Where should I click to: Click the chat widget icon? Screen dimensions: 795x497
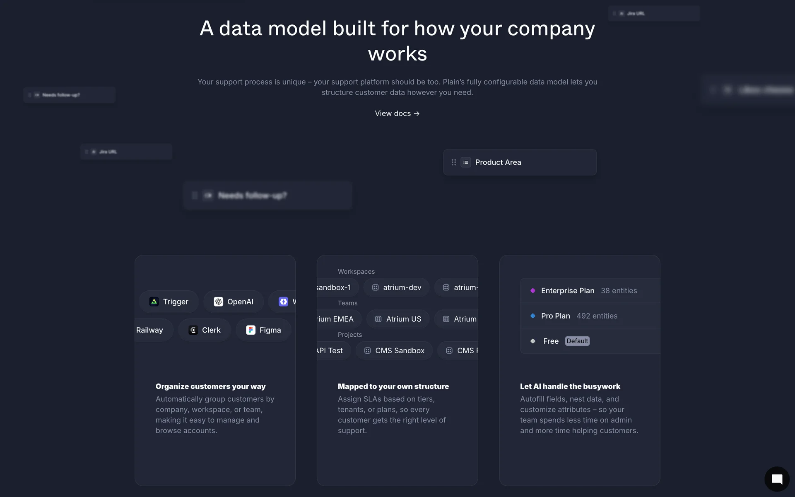click(777, 479)
